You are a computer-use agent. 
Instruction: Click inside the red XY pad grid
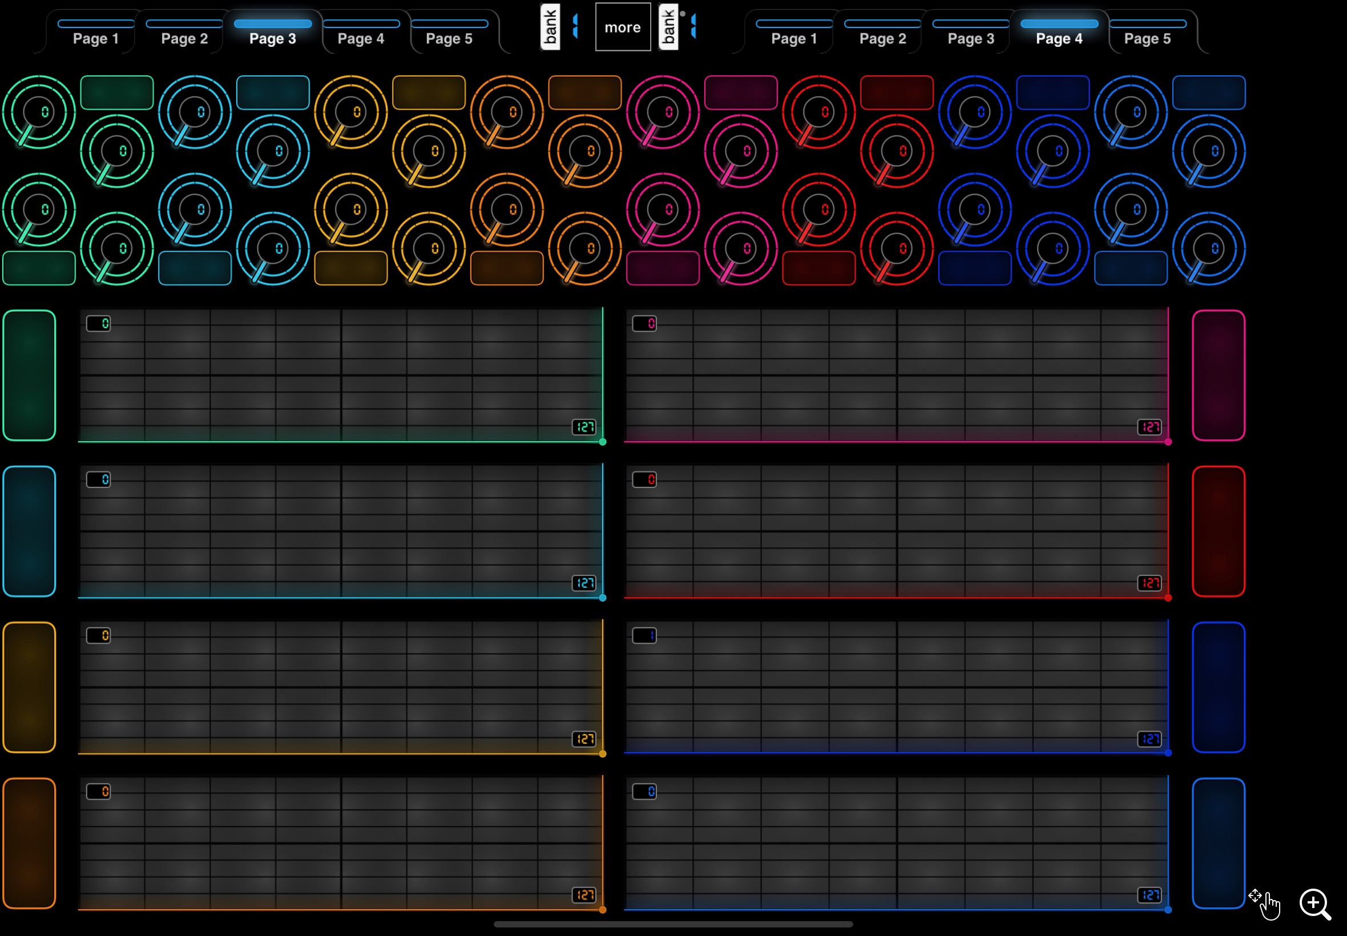pos(896,531)
